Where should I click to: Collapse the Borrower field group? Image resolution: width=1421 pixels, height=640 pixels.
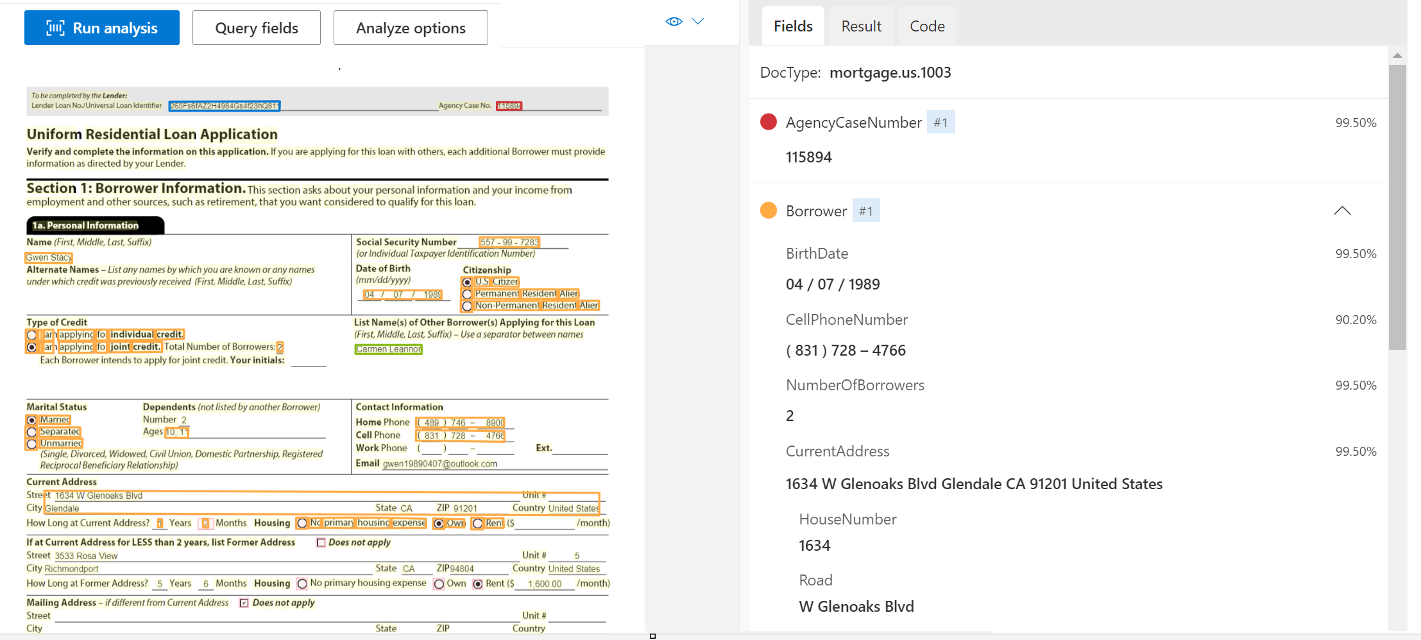click(x=1342, y=211)
